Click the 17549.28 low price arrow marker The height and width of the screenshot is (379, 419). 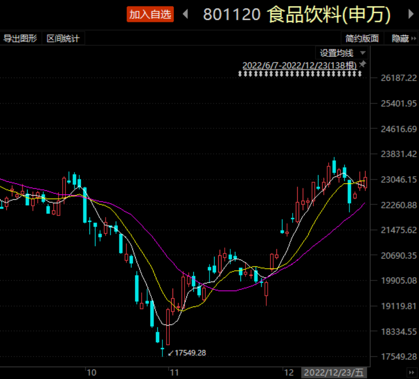click(x=170, y=353)
